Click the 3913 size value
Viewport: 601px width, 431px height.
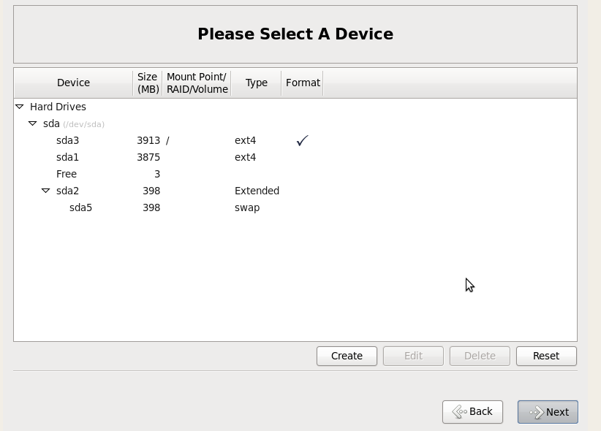point(148,140)
